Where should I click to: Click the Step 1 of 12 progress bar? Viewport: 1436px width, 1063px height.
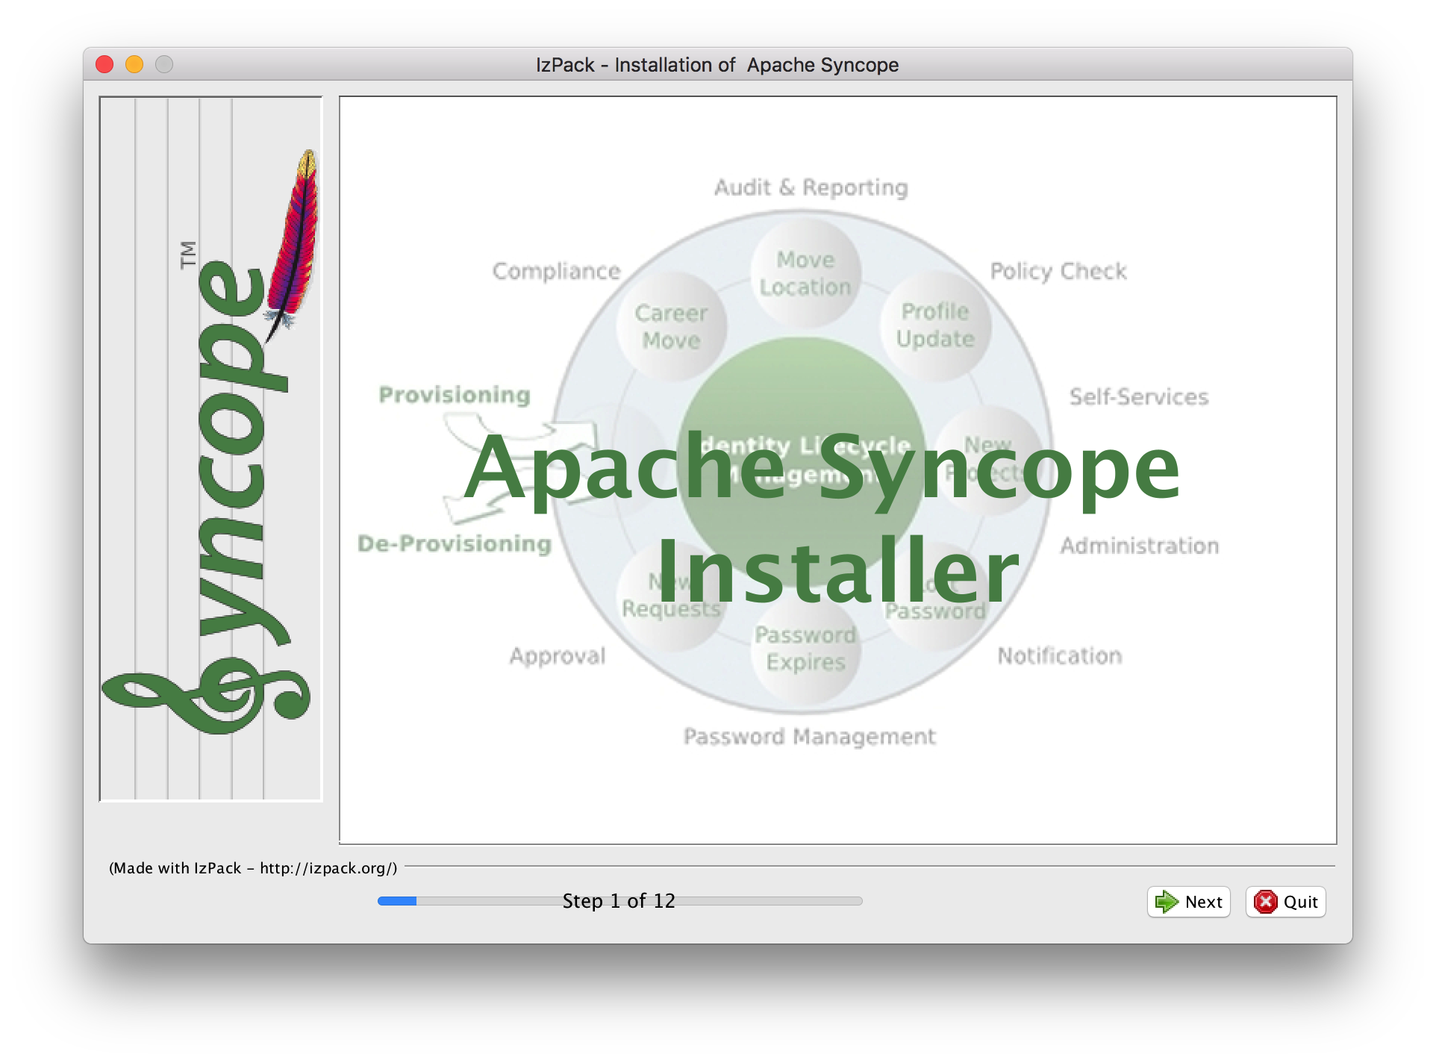(619, 901)
